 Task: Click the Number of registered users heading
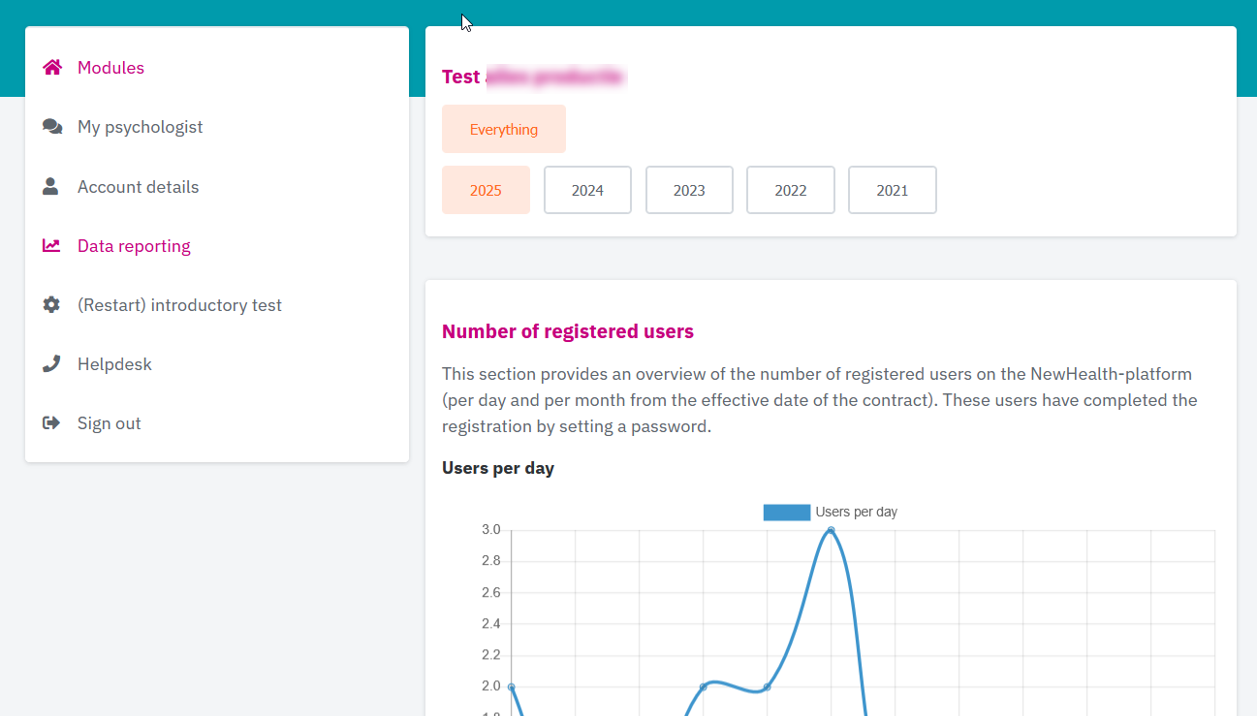coord(568,331)
